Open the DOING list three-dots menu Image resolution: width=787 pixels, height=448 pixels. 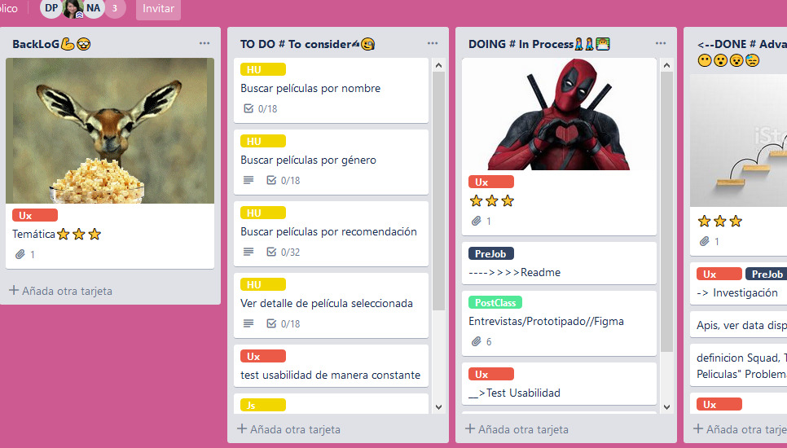661,43
